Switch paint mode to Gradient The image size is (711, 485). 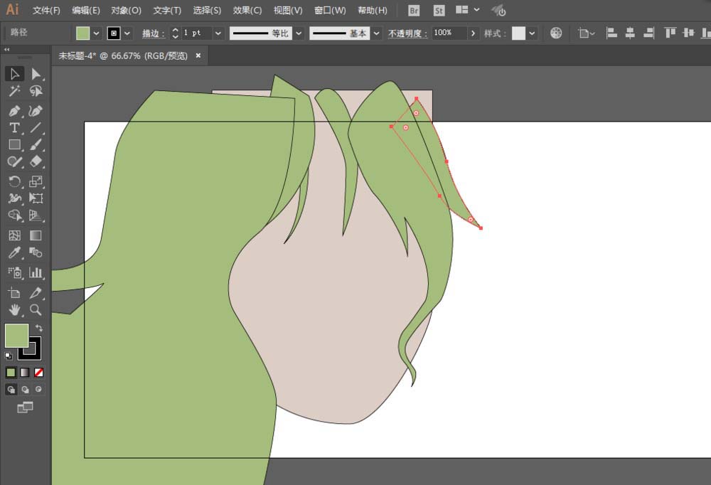click(x=25, y=372)
